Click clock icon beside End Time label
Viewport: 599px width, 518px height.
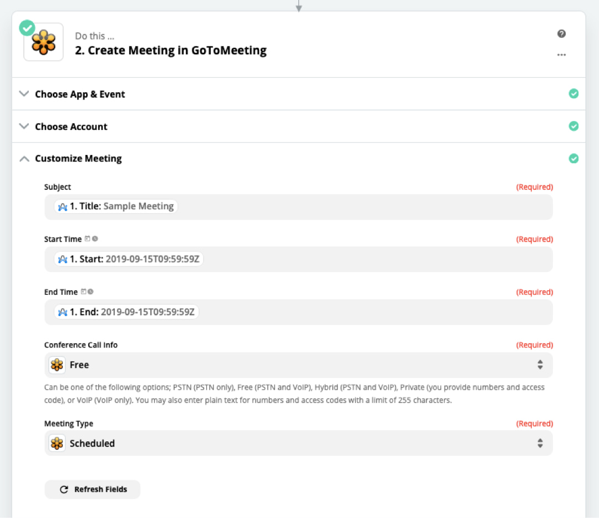coord(90,291)
